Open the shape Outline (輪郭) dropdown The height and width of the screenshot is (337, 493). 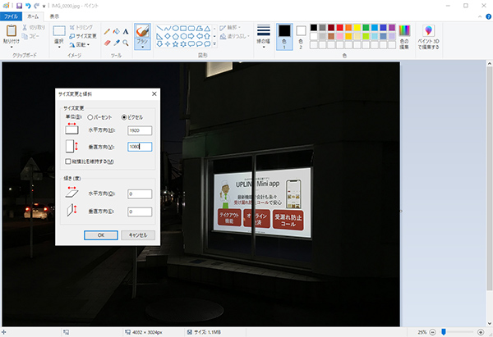[230, 28]
